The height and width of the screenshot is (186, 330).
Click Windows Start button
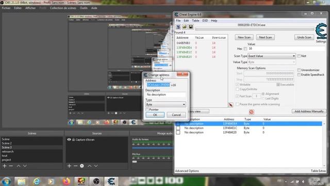[x=6, y=181]
